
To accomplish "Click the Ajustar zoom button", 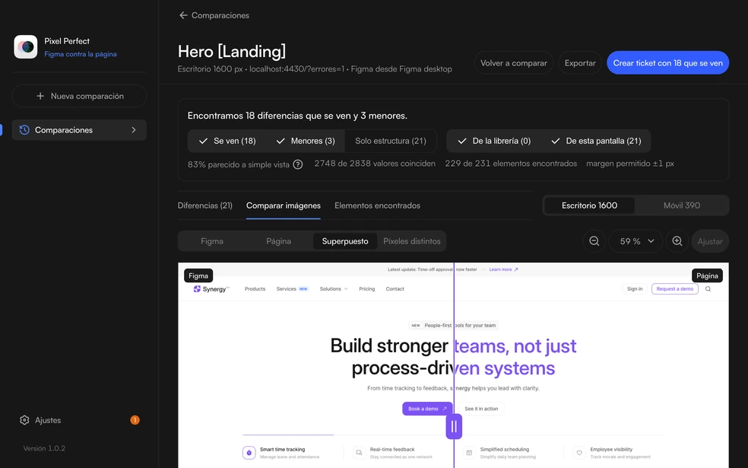I will coord(710,241).
